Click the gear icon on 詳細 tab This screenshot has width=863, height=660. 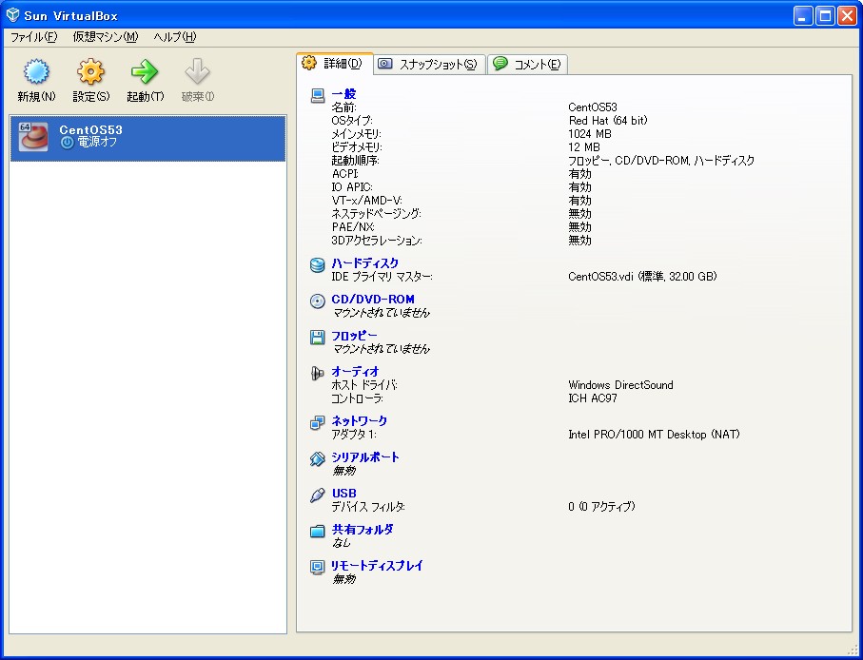309,63
